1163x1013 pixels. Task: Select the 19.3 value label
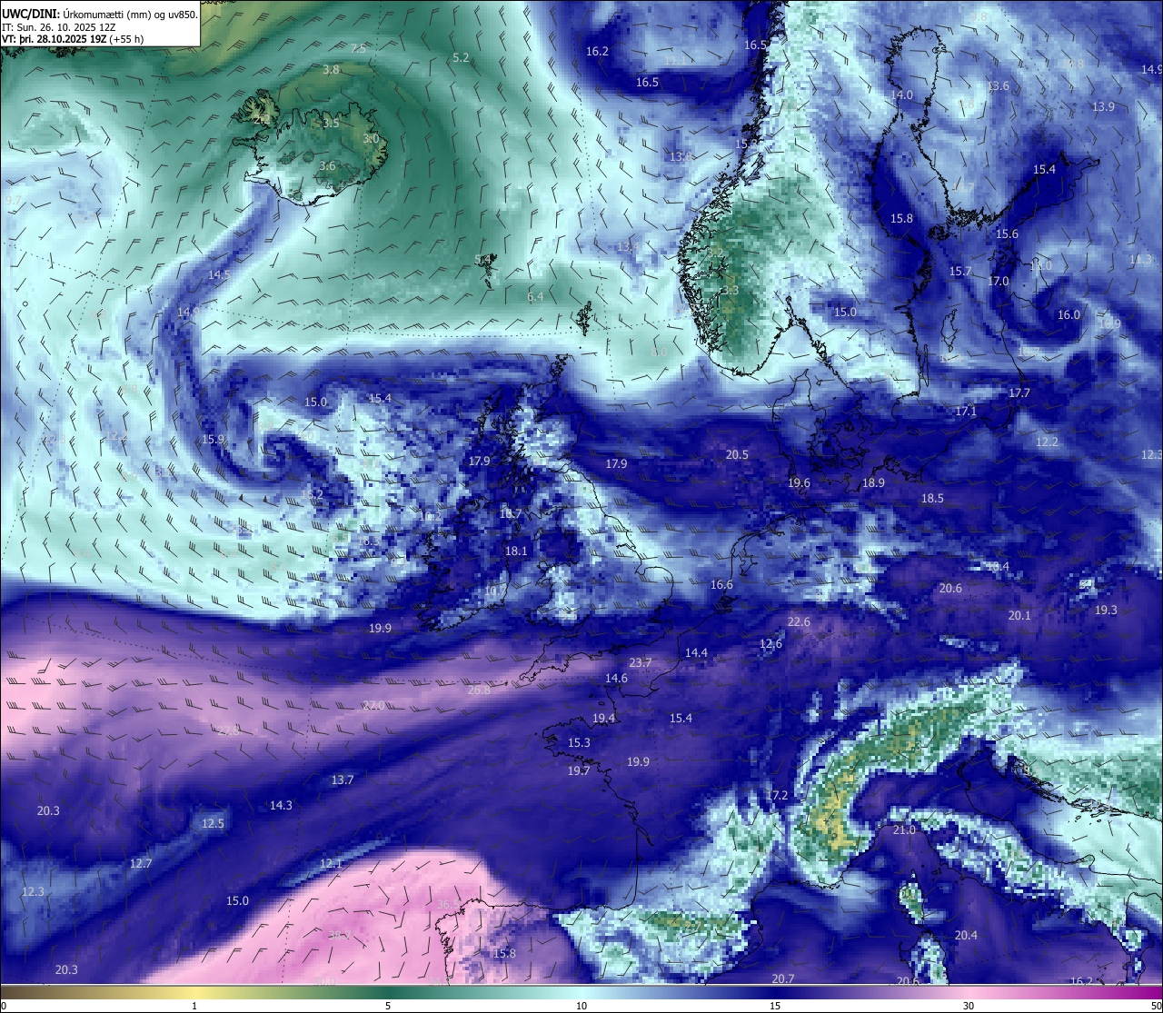coord(1106,610)
